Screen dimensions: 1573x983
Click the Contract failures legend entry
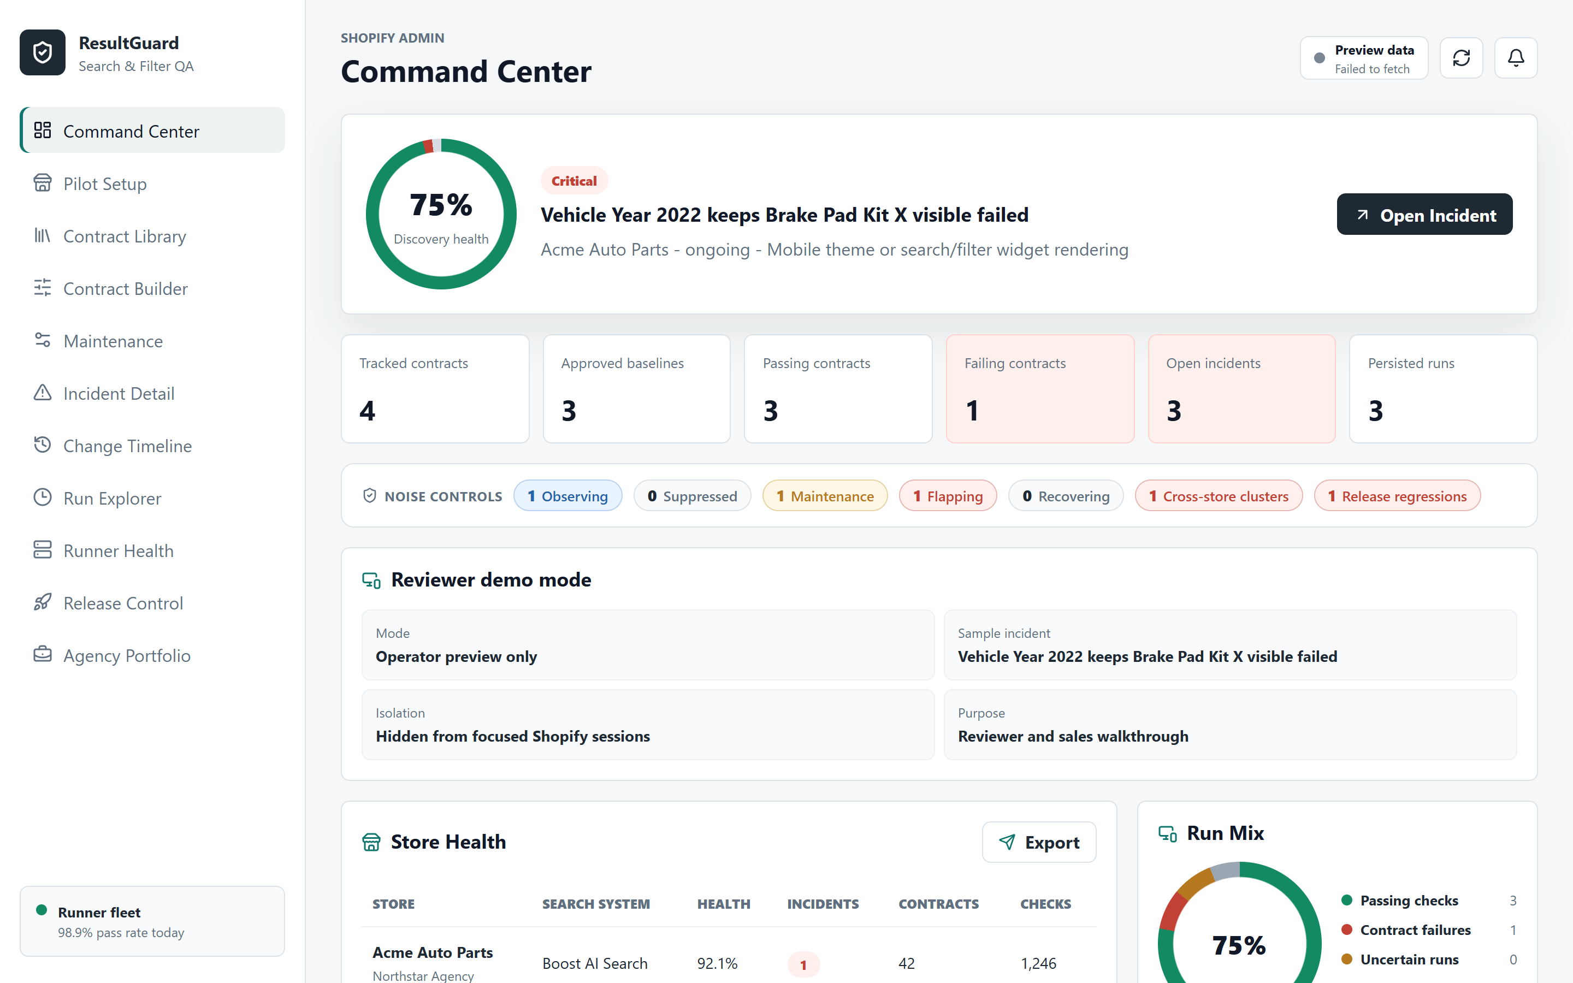point(1429,929)
